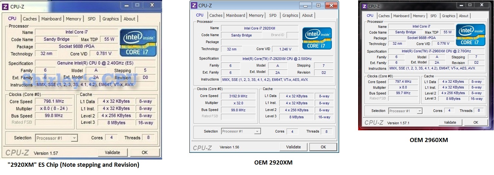Screen dimensions: 494x175
Task: Click Intel Core i7 badge in right version 1.57.1 window
Action: coord(470,35)
